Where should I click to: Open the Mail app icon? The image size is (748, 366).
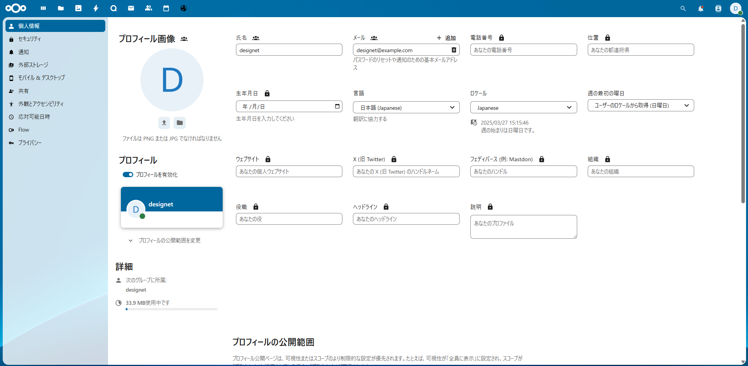click(131, 8)
